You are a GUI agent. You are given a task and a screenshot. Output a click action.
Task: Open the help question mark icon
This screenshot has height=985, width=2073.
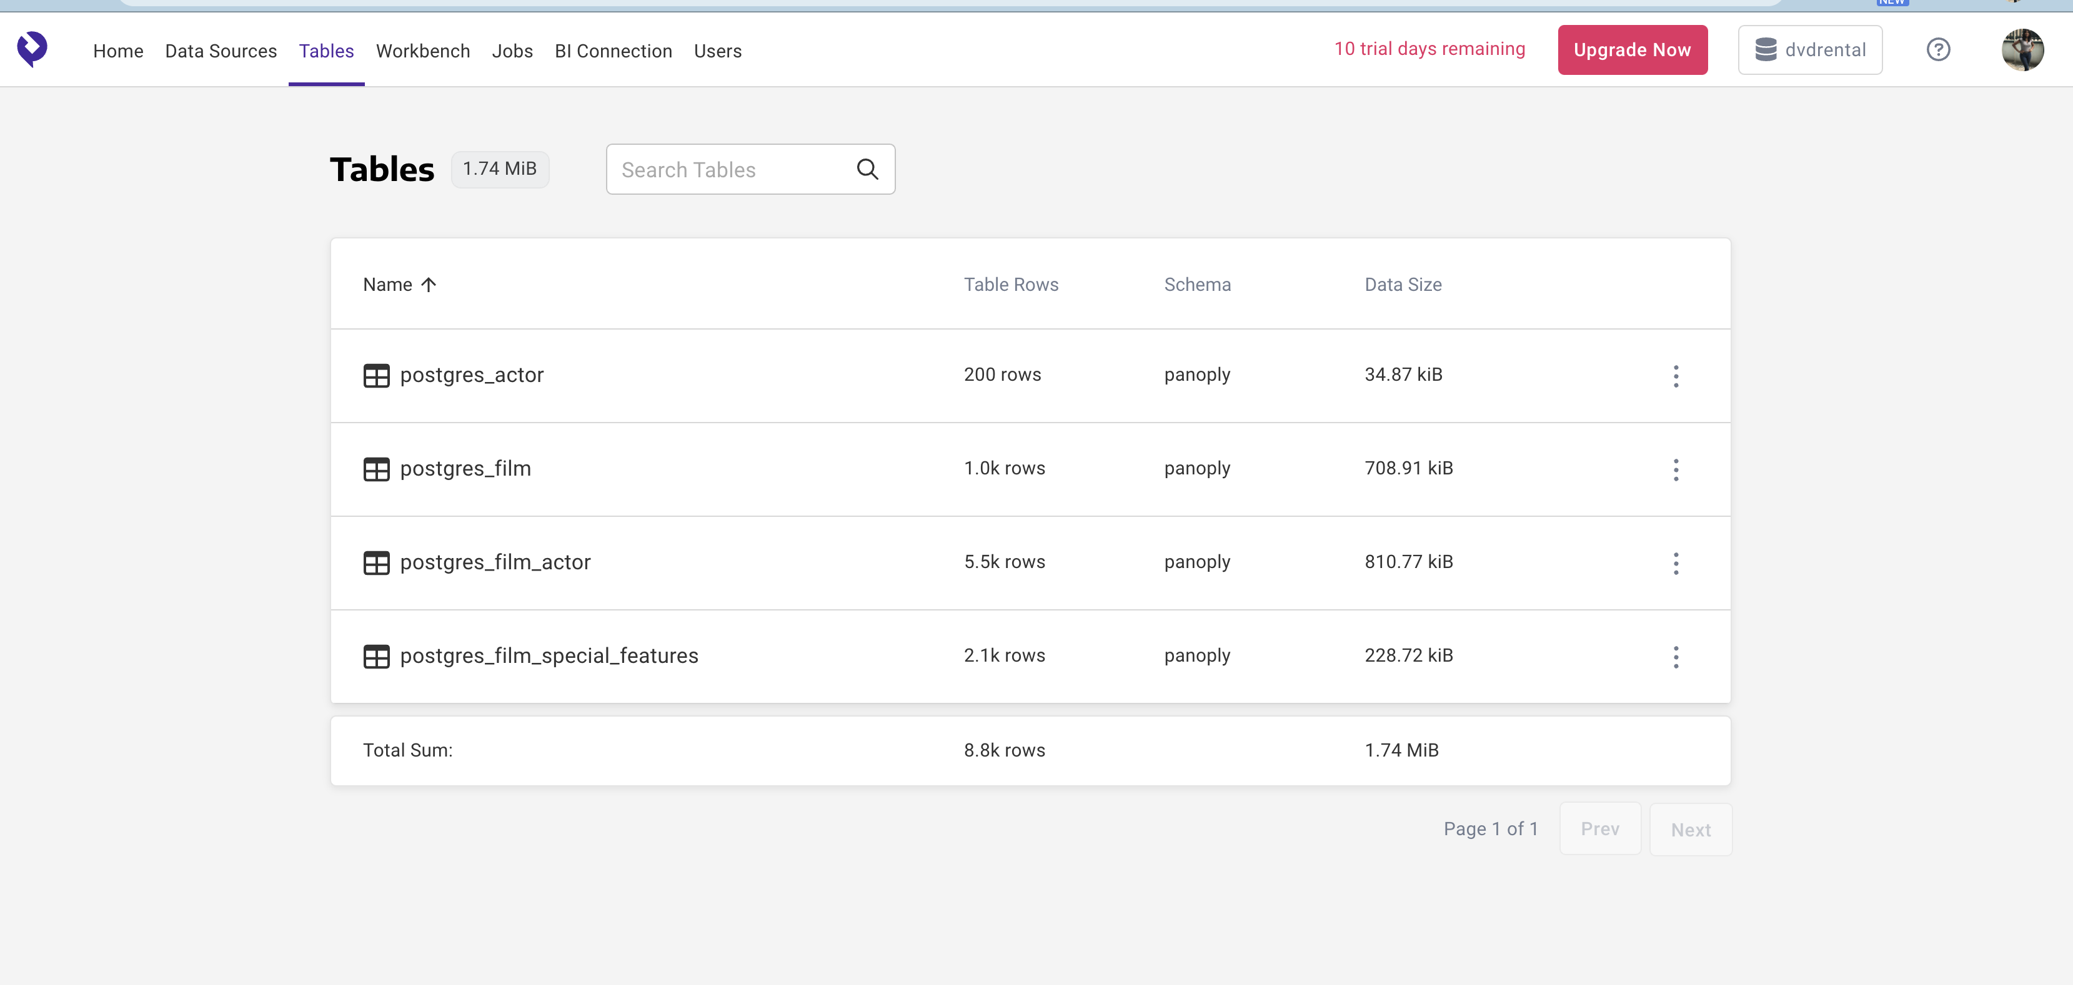(x=1938, y=50)
